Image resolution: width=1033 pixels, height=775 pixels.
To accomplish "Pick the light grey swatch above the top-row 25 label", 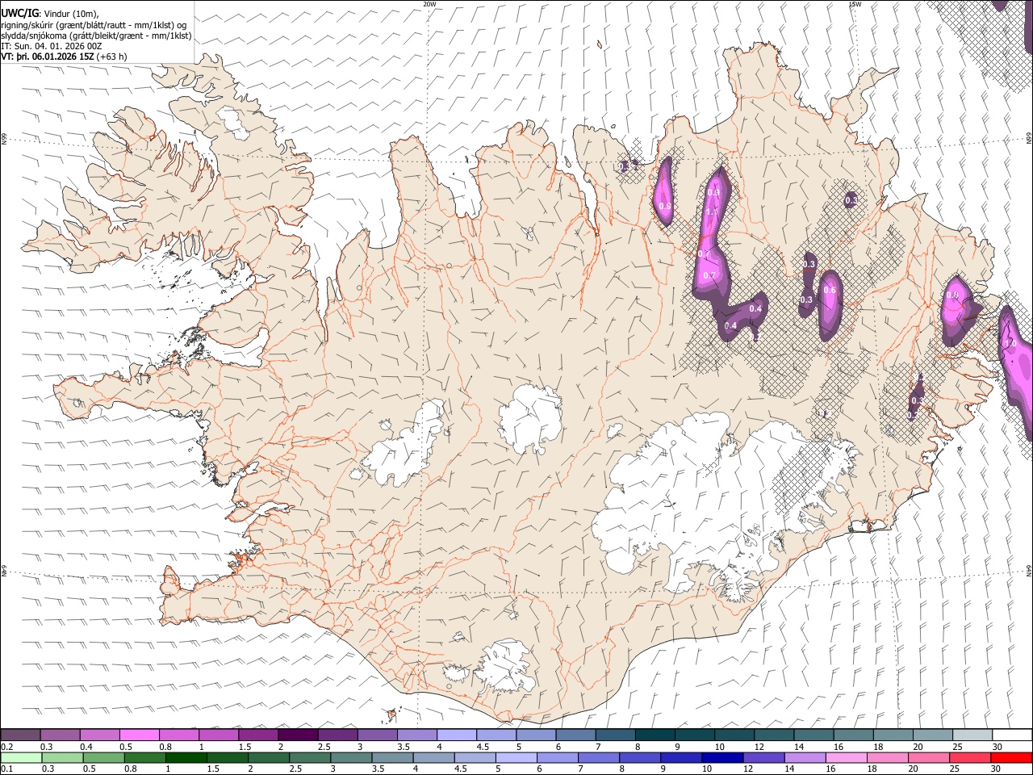I will click(x=972, y=735).
